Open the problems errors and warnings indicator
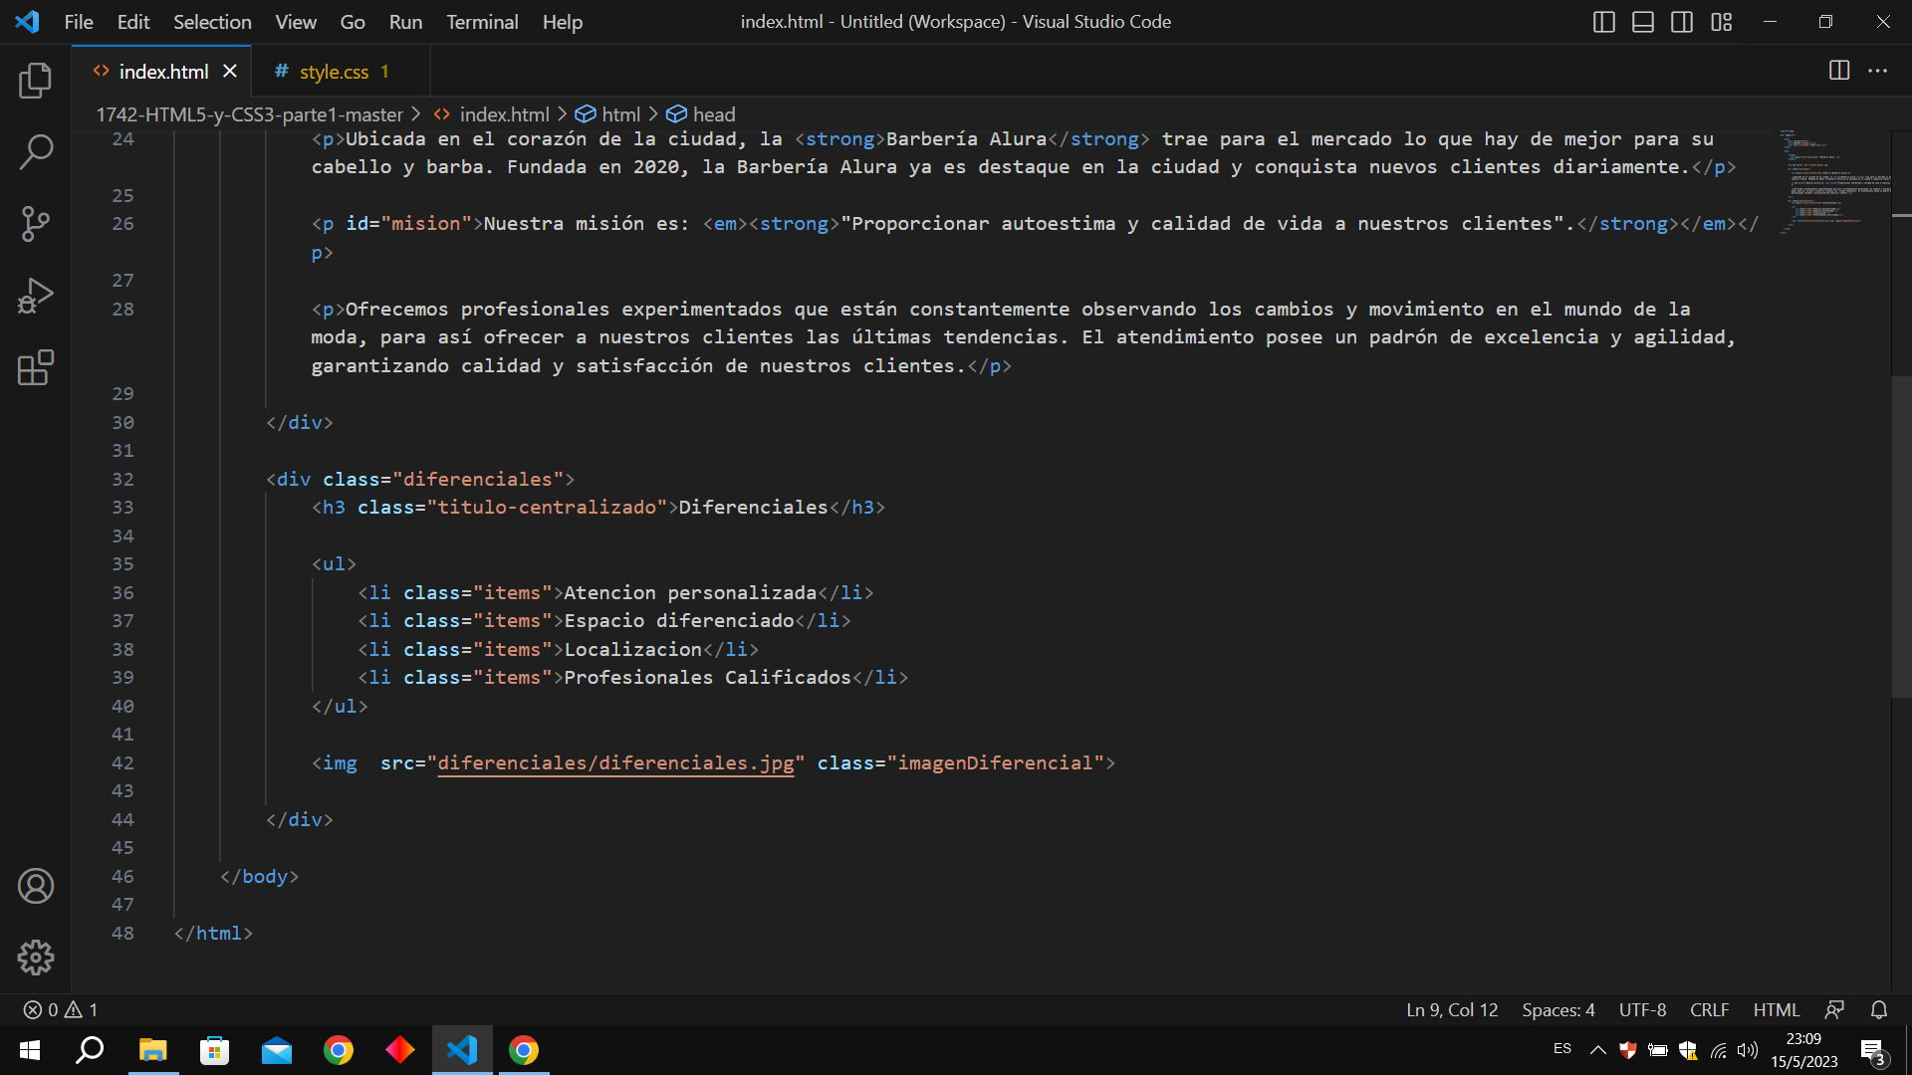 pos(61,1010)
